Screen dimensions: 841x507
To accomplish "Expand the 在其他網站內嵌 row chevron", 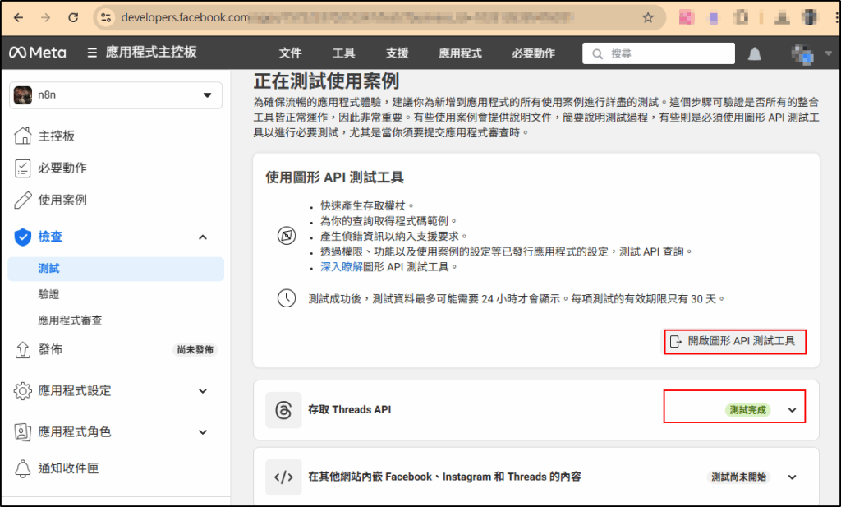I will [793, 477].
